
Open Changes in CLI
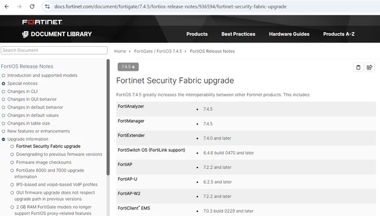point(22,92)
